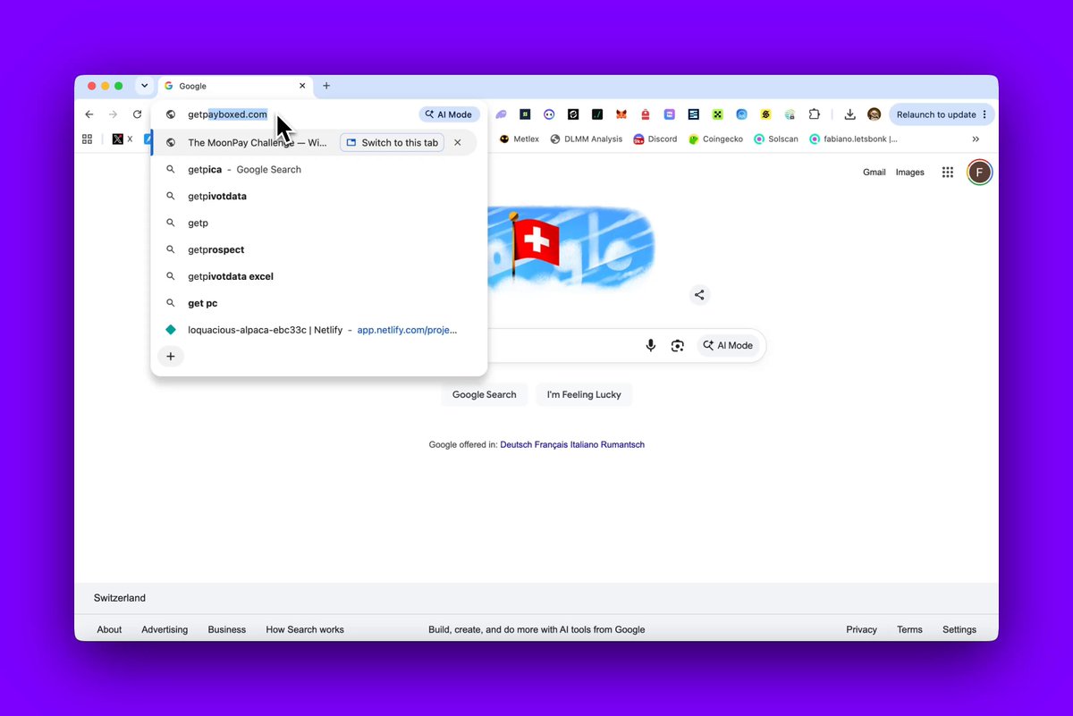Click the address bar text field
The image size is (1073, 716).
(x=300, y=114)
